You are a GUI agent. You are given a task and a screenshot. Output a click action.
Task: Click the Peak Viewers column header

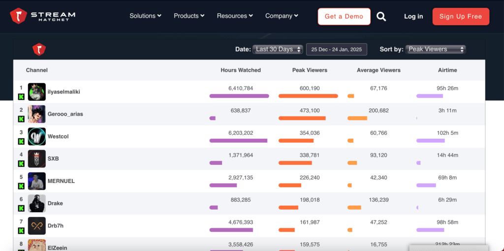click(x=310, y=70)
